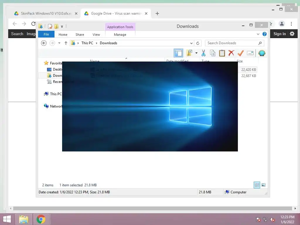Toggle the preview pane layout button

pyautogui.click(x=178, y=53)
